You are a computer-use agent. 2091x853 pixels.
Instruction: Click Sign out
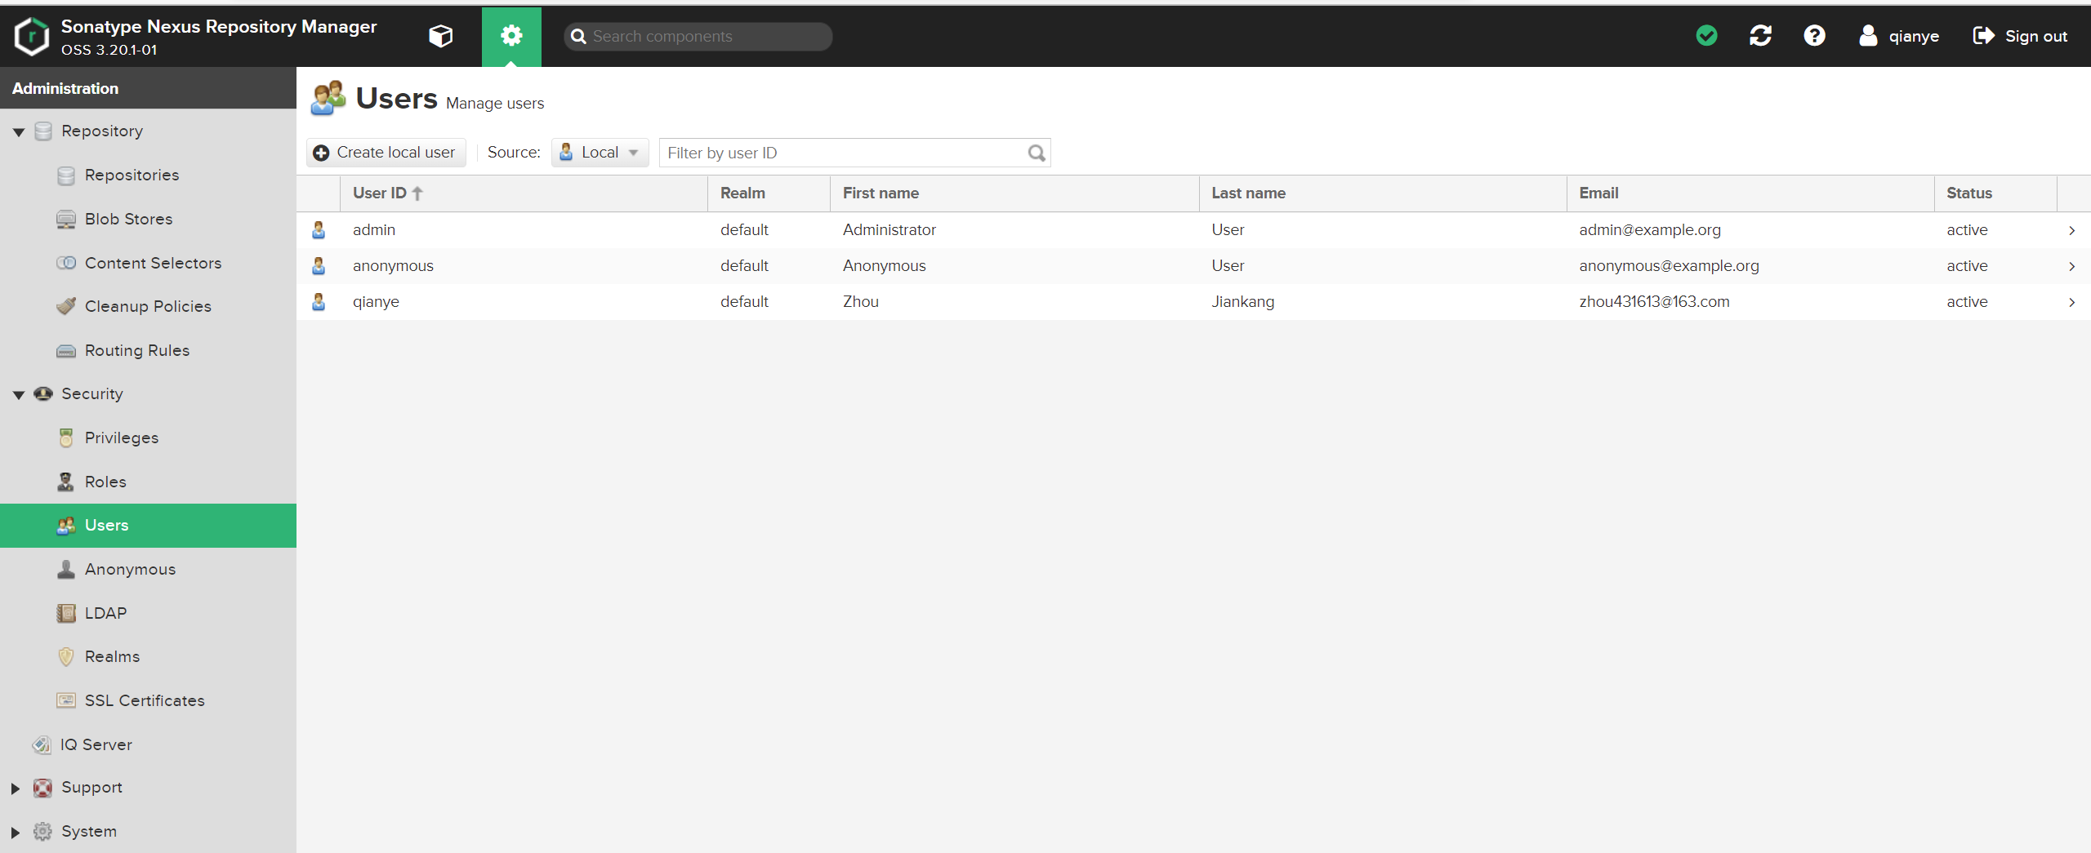(x=2020, y=36)
